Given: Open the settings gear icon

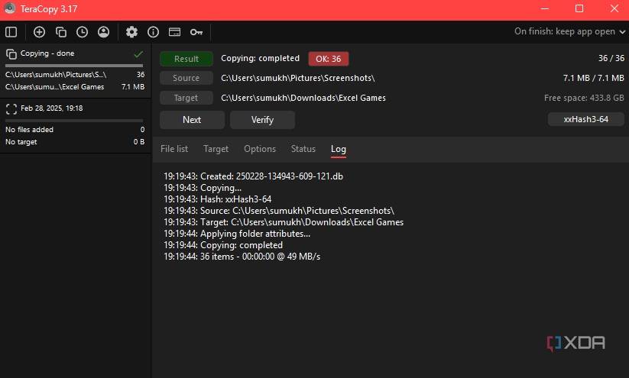Looking at the screenshot, I should coord(131,32).
